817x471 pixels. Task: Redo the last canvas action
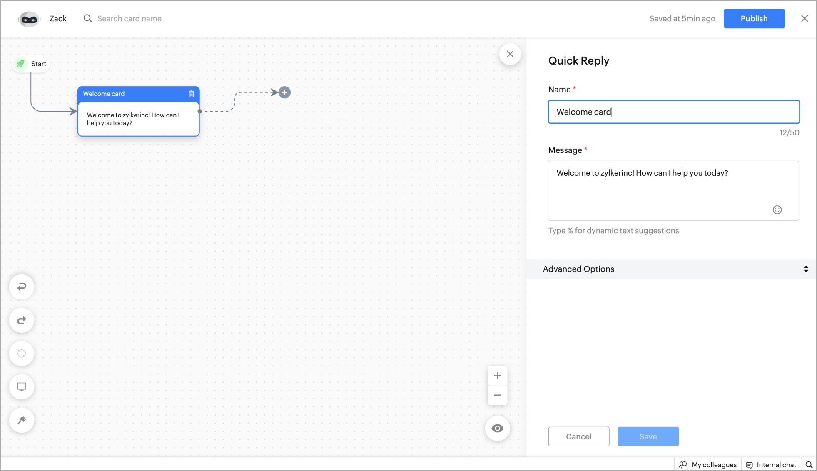pos(22,320)
